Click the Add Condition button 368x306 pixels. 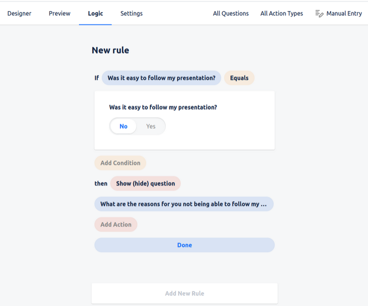tap(120, 163)
